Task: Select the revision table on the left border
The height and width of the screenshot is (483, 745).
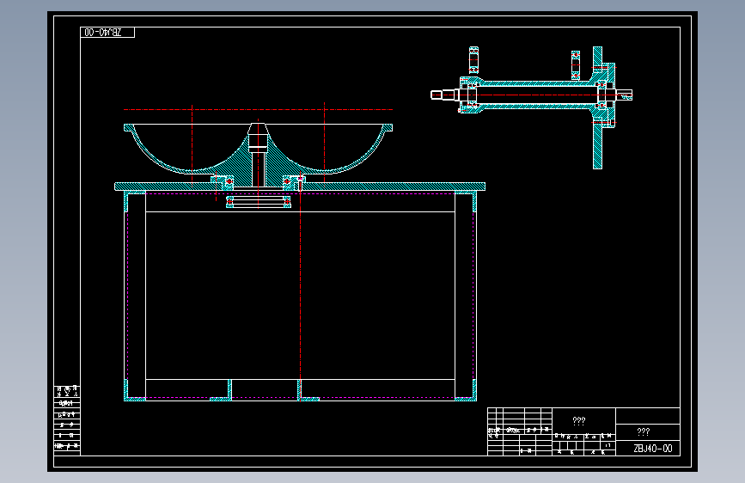Action: [x=67, y=420]
